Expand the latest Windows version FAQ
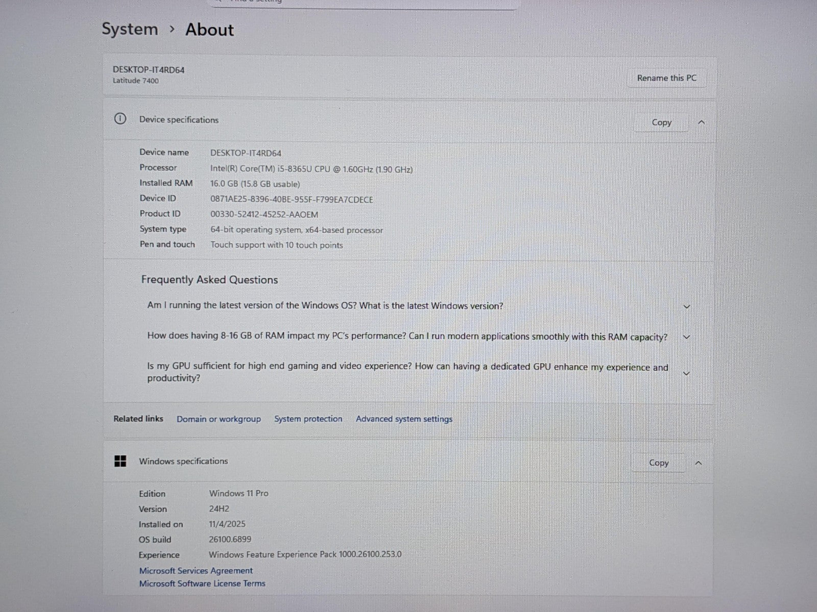The height and width of the screenshot is (612, 817). [x=686, y=307]
